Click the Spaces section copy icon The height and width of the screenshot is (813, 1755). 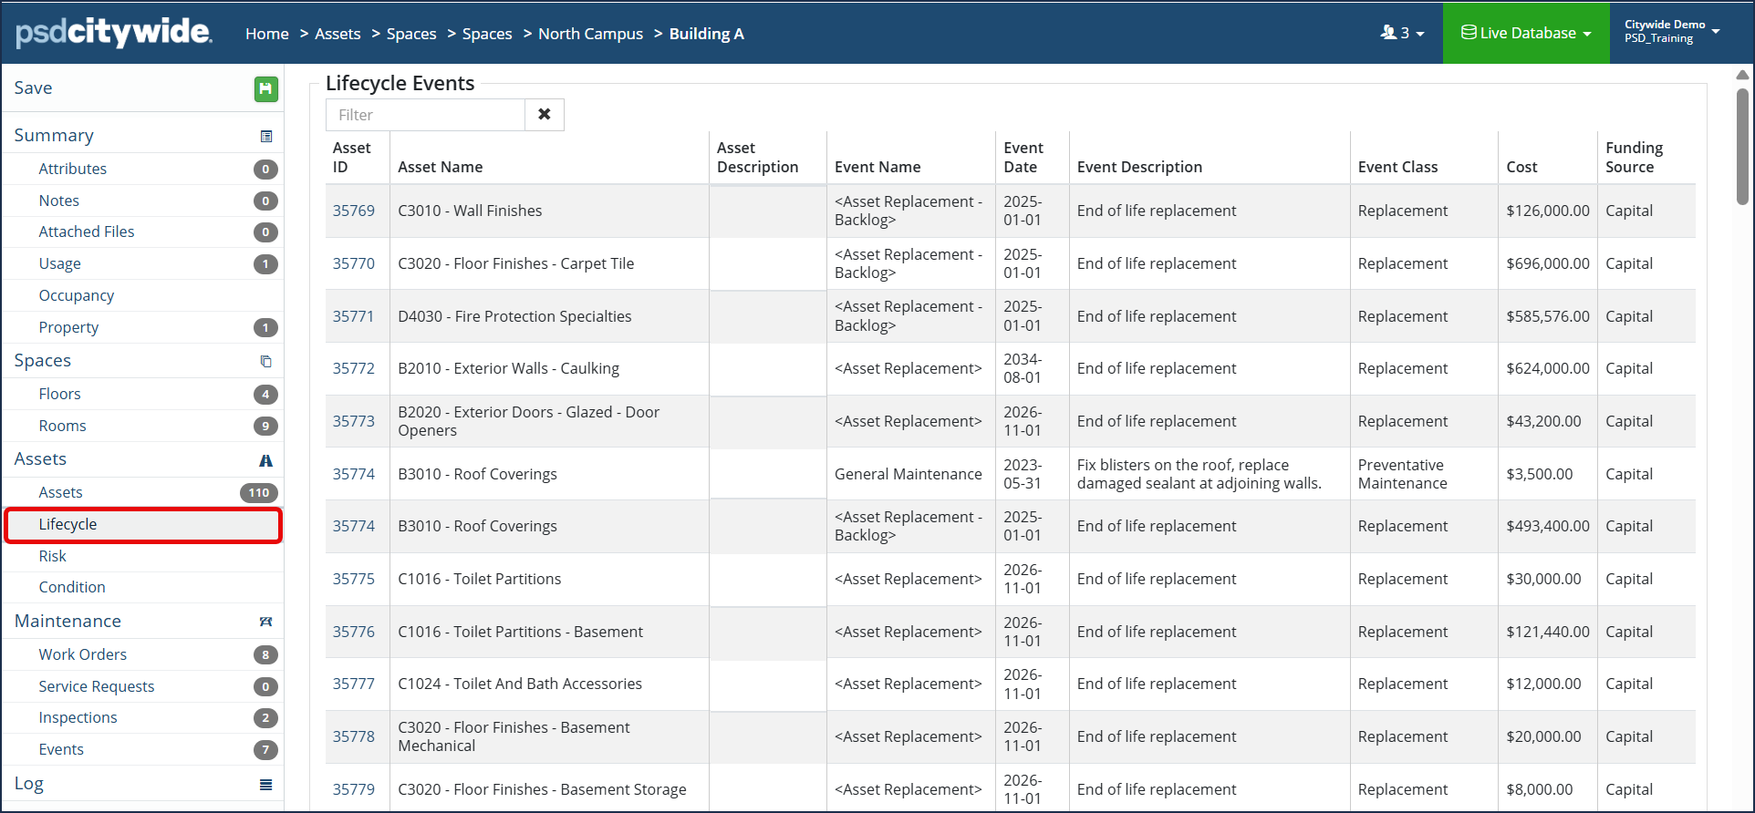tap(266, 361)
